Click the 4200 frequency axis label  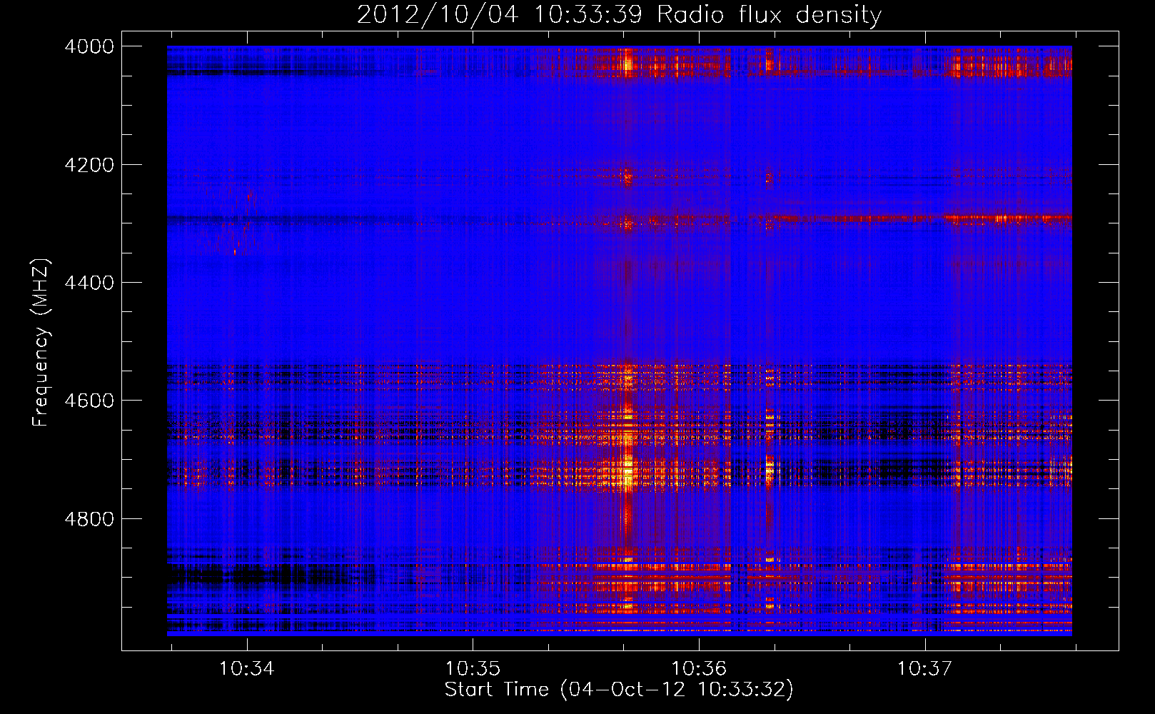click(x=89, y=165)
